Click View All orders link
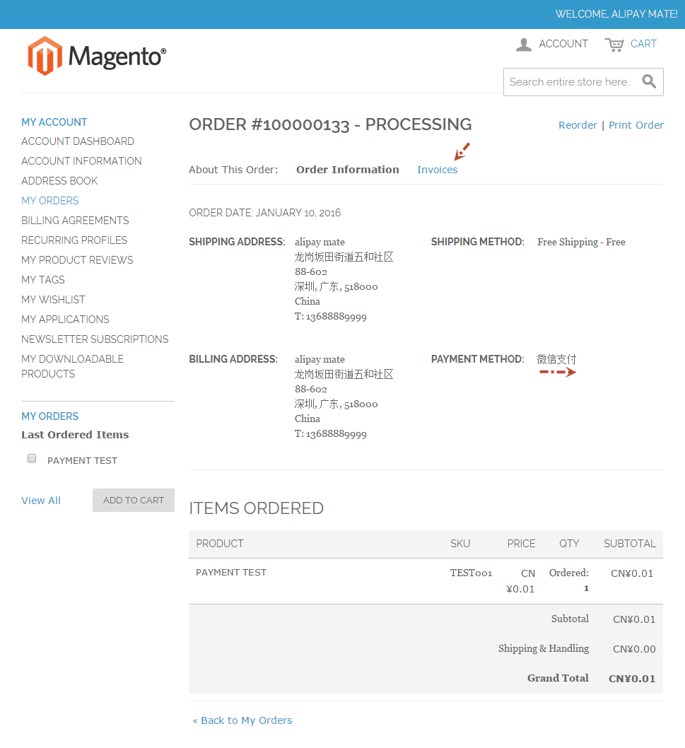This screenshot has height=748, width=685. click(x=41, y=501)
